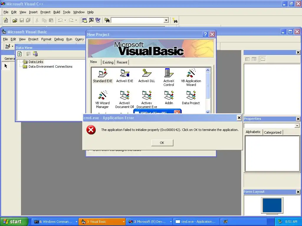
Task: Click scroll down arrow in project template list
Action: [x=208, y=112]
